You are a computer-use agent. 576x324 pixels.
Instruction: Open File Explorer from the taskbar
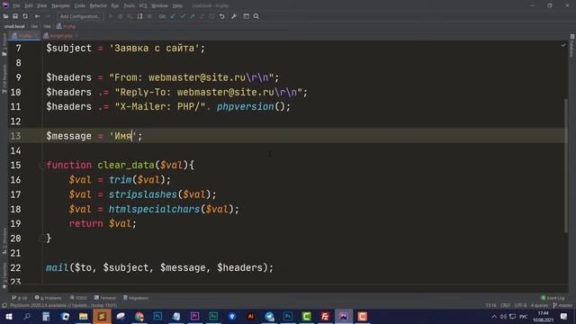(84, 317)
